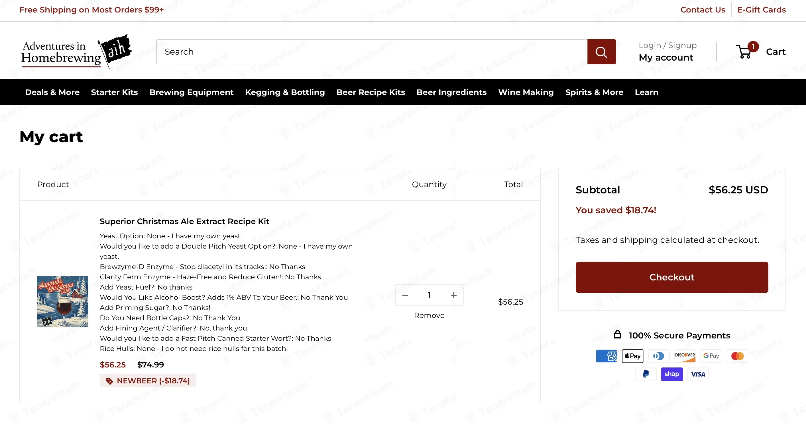The height and width of the screenshot is (438, 806).
Task: Click the 'Add Fining Agent / Clarifier?' line
Action: [x=173, y=328]
